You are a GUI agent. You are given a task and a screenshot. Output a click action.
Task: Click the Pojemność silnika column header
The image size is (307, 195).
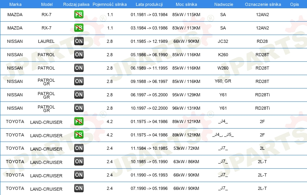(x=110, y=4)
